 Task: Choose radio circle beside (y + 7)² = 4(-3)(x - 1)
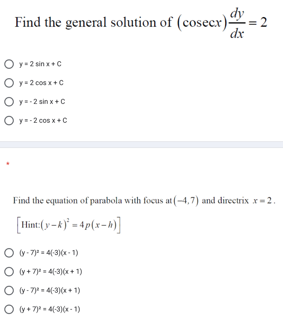(9, 309)
